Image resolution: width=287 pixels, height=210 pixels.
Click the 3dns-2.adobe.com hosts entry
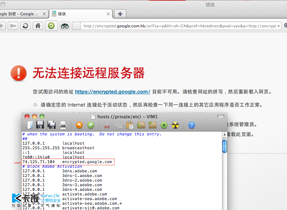point(62,181)
